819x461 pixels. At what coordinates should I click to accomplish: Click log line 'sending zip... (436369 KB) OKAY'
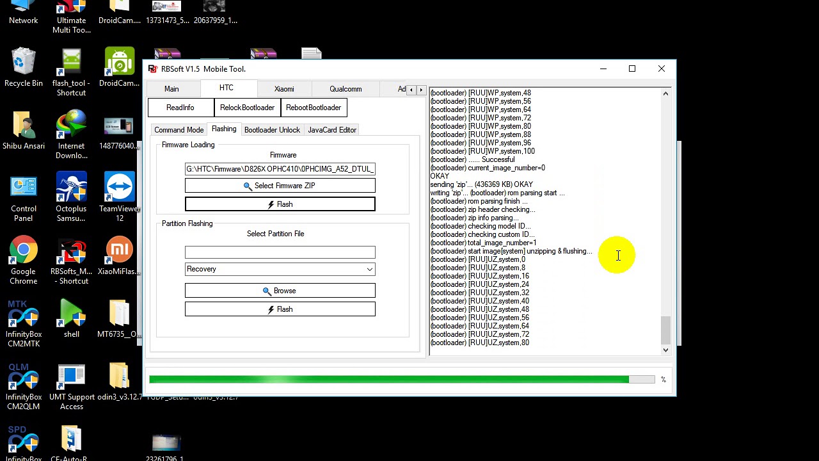click(481, 184)
